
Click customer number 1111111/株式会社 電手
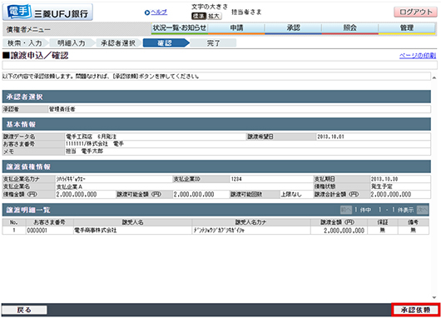click(x=95, y=144)
